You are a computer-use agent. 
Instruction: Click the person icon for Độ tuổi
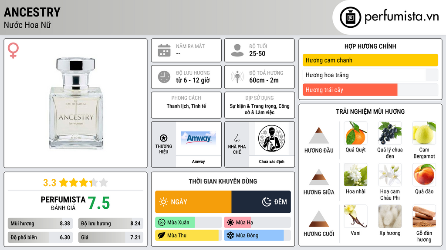237,50
